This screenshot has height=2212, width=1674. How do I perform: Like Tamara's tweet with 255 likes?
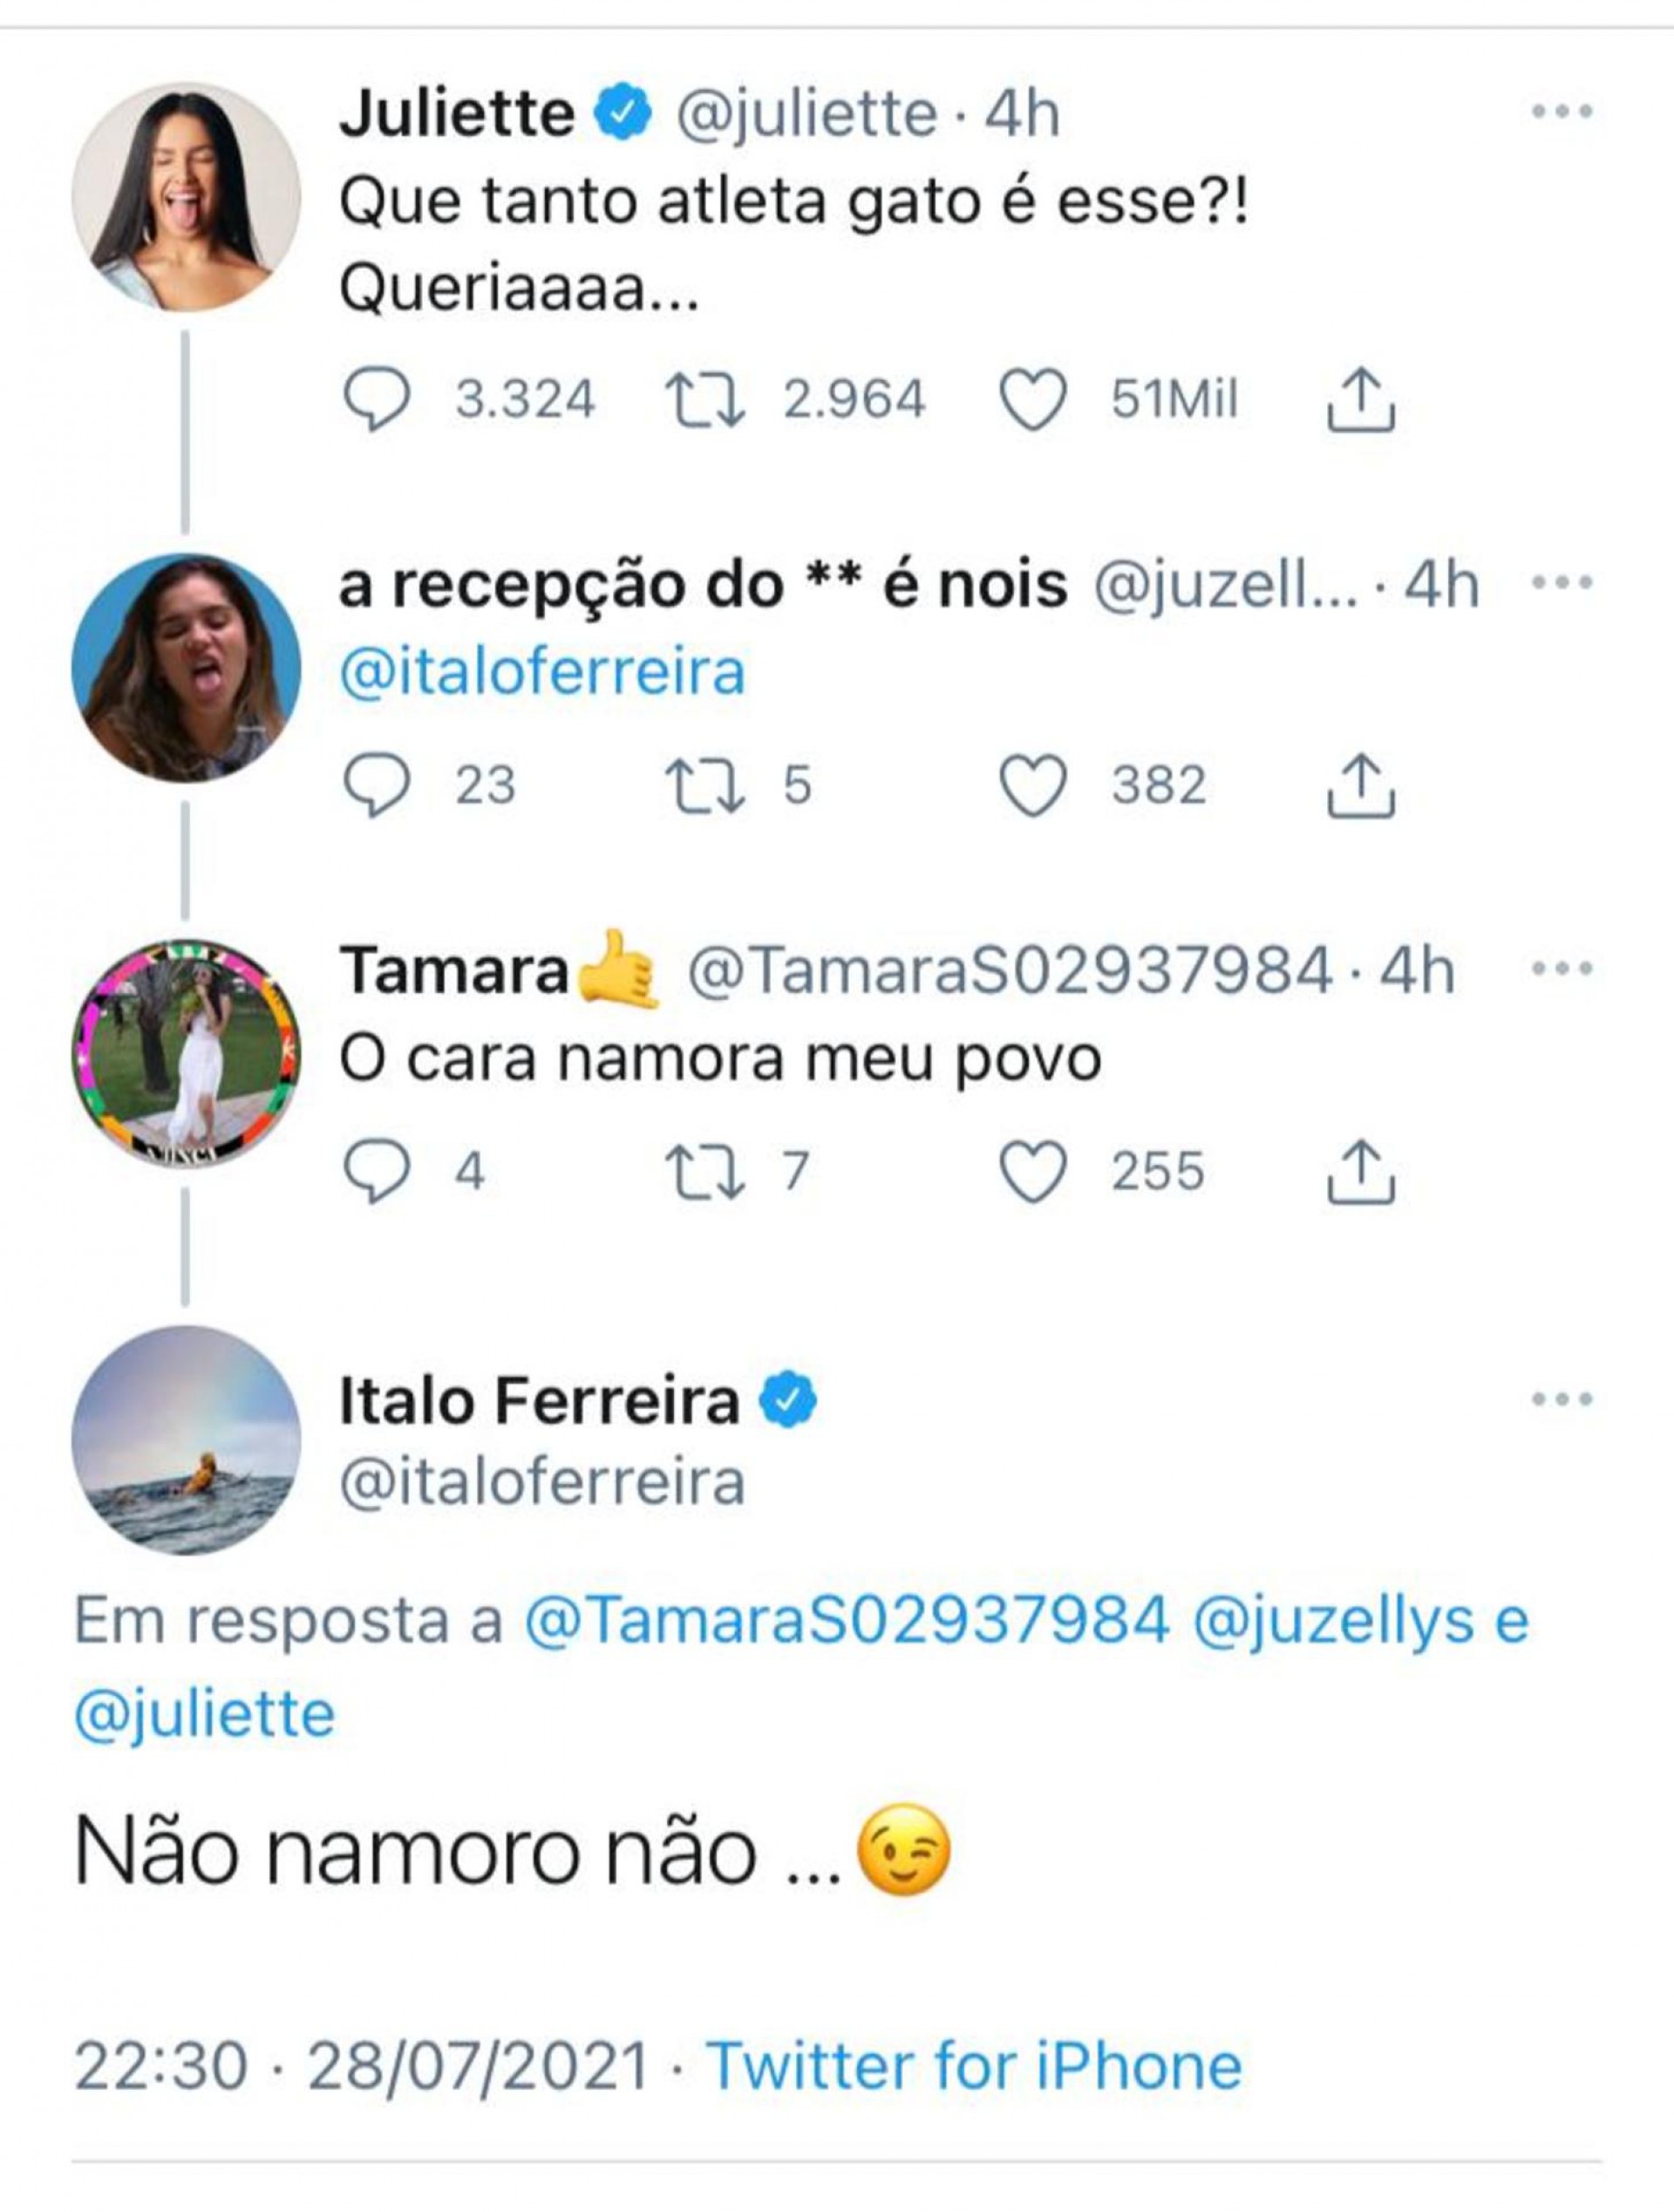pos(1033,1171)
